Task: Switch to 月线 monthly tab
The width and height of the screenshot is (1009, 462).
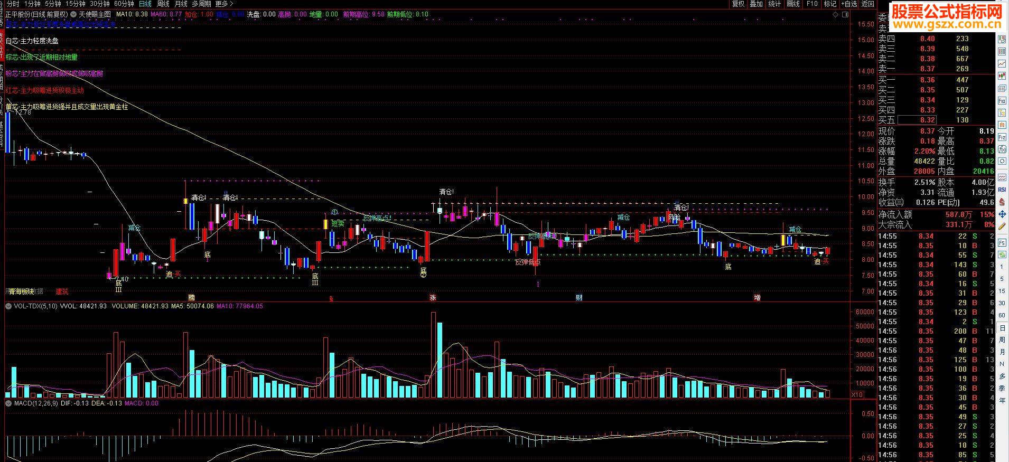Action: click(181, 4)
